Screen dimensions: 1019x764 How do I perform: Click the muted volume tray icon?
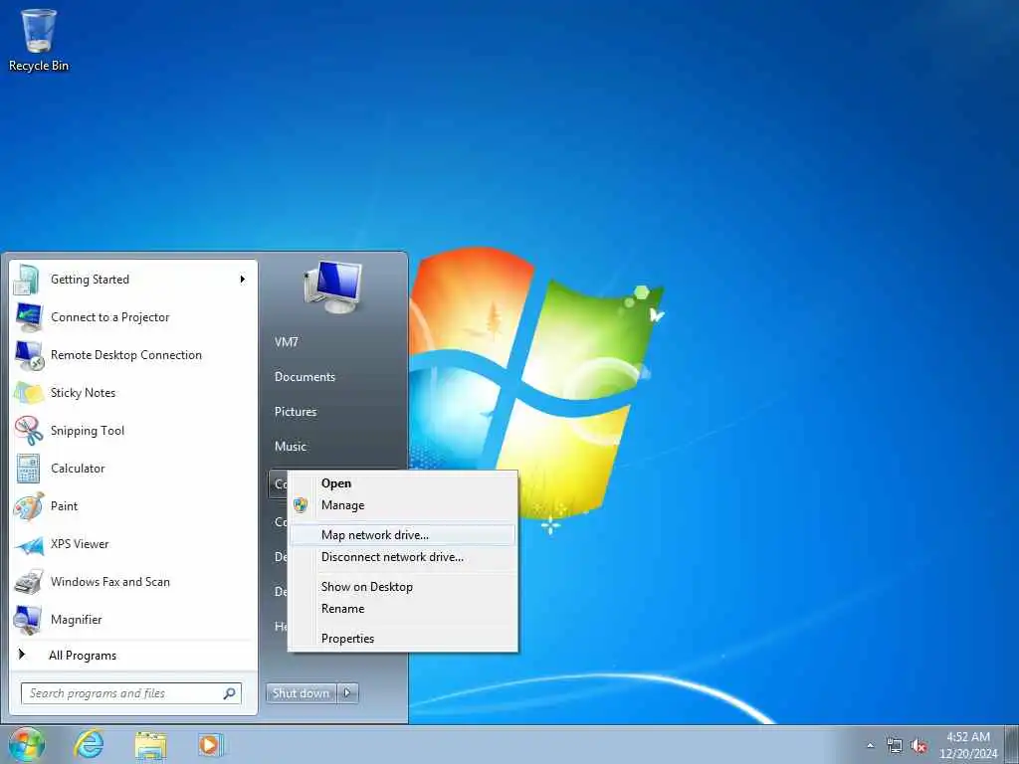(x=918, y=746)
